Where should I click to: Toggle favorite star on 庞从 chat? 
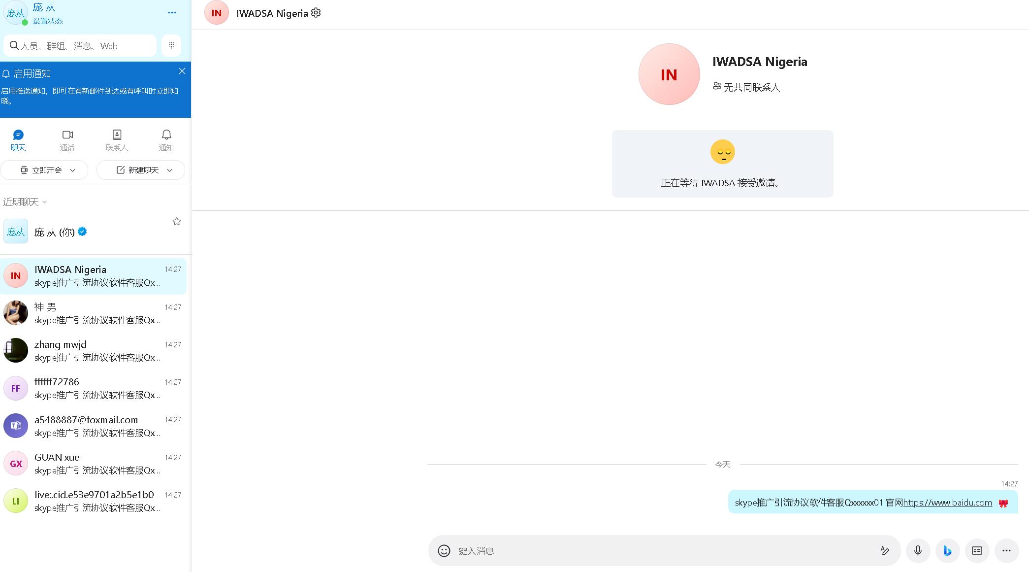coord(177,222)
